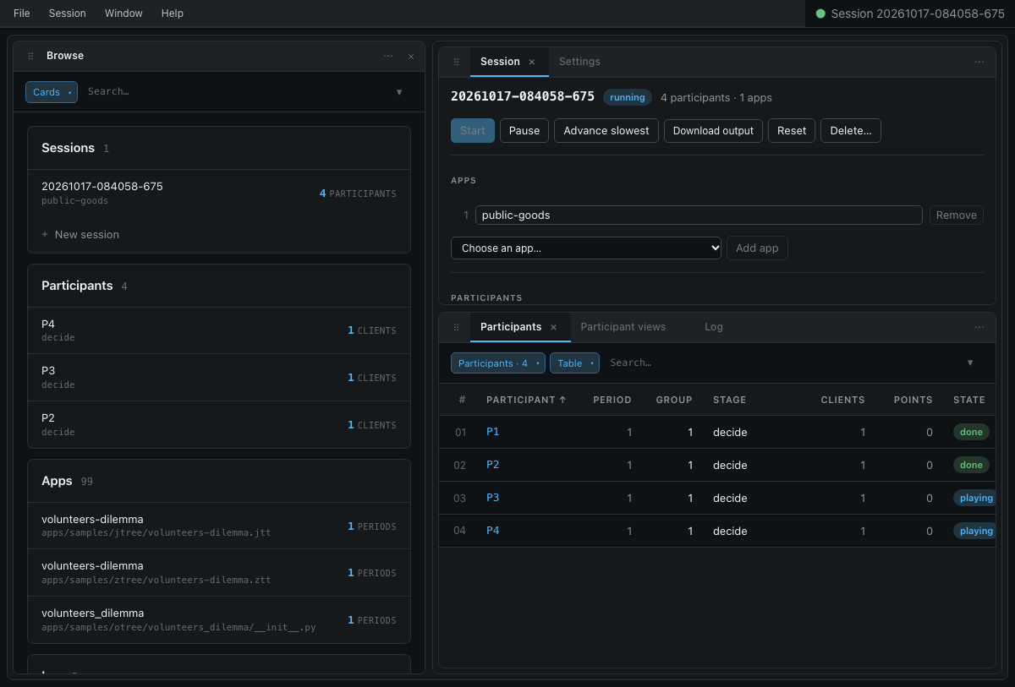Focus the Browse panel search field

click(x=237, y=91)
